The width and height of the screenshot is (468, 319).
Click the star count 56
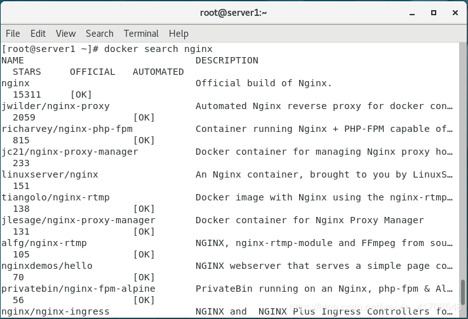[x=18, y=300]
